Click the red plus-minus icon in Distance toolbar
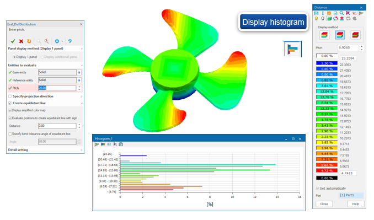 [342, 19]
